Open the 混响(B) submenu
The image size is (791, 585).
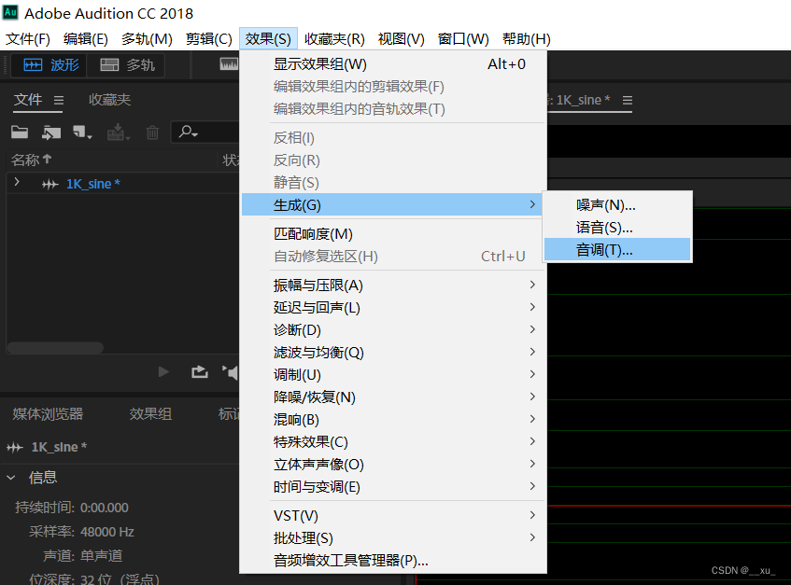(x=392, y=419)
